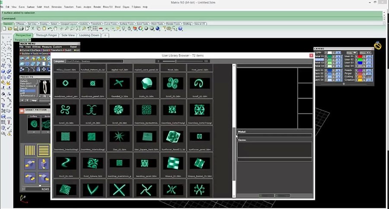Toggle lock for User 01 layer
The height and width of the screenshot is (209, 389).
click(x=363, y=56)
